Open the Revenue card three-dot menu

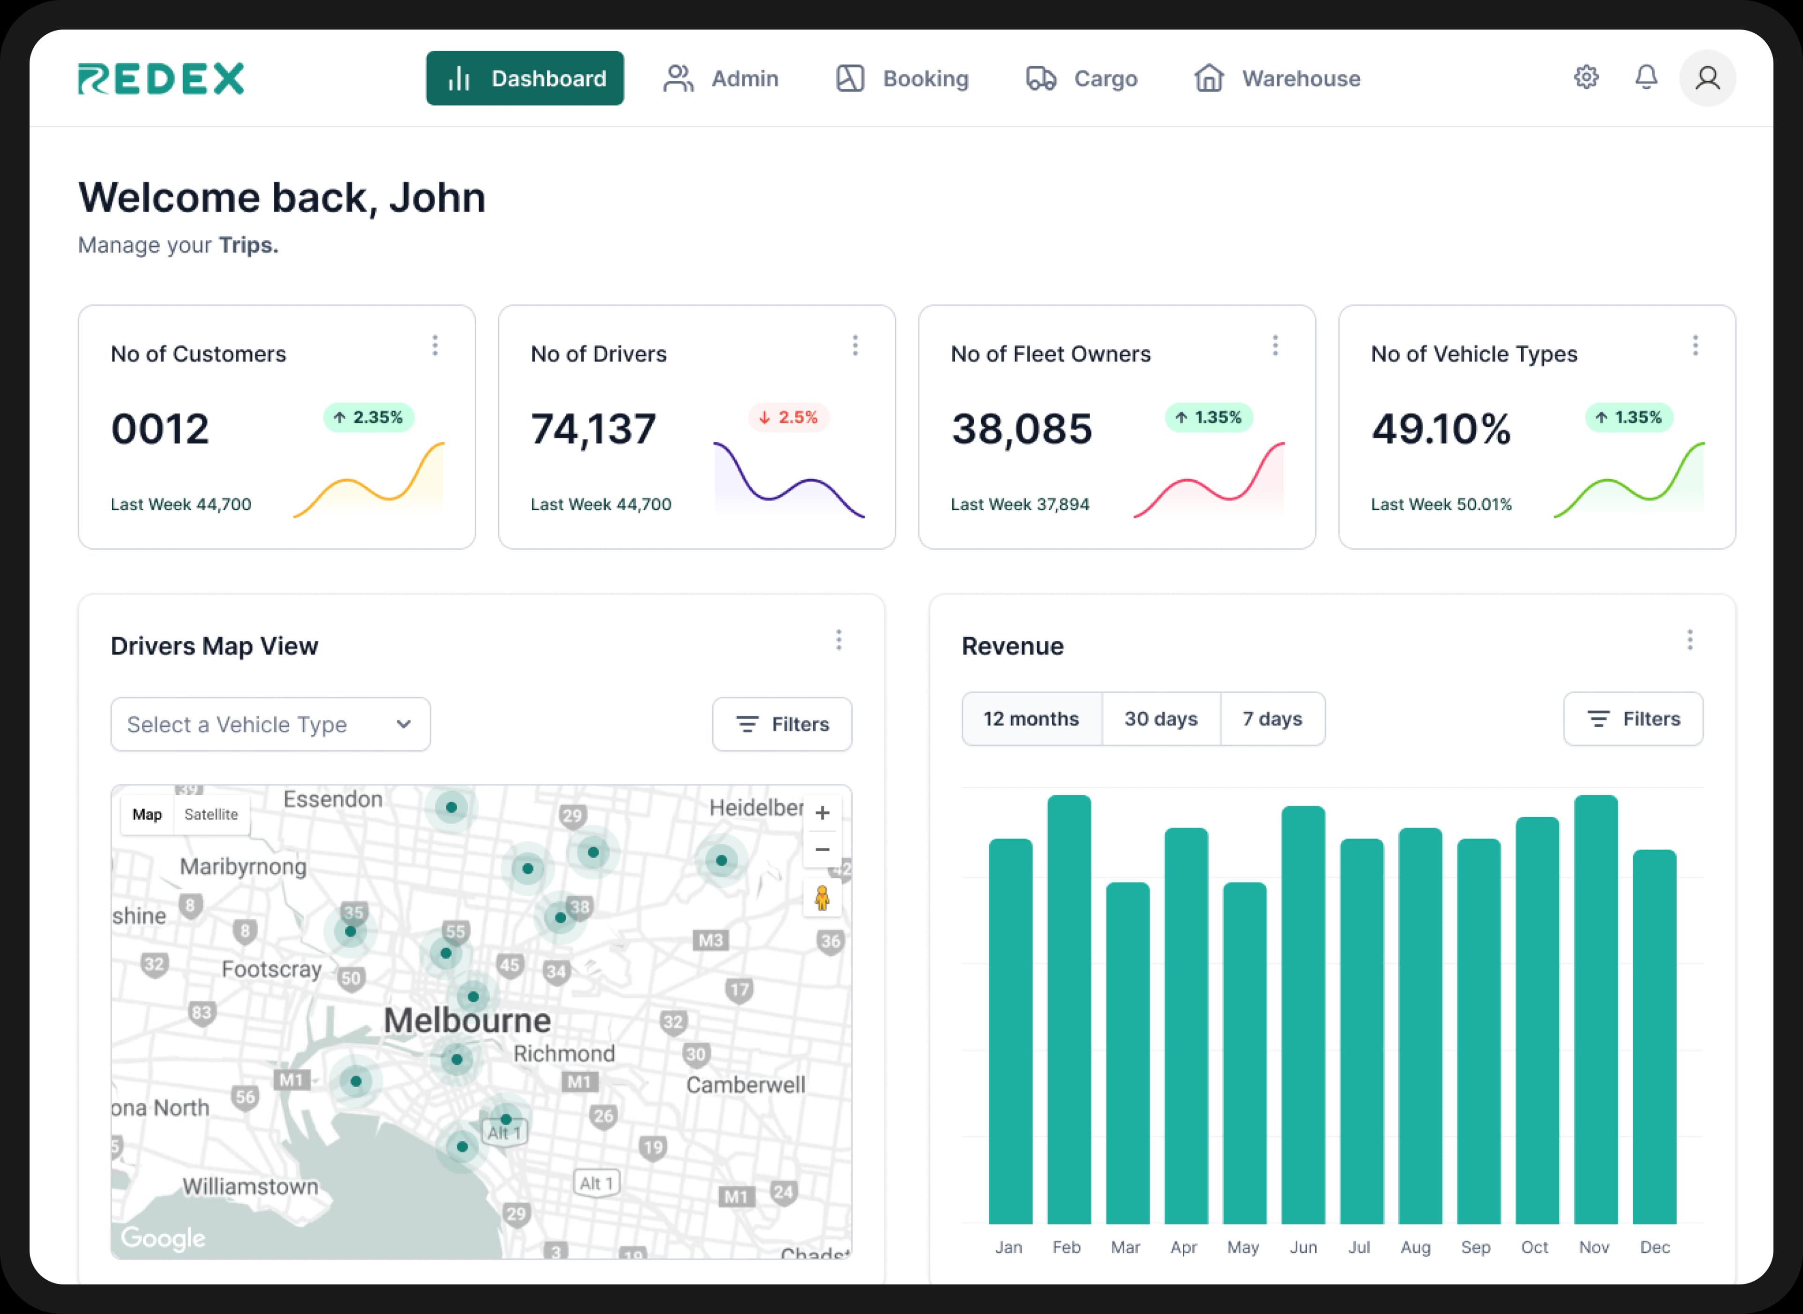1689,640
